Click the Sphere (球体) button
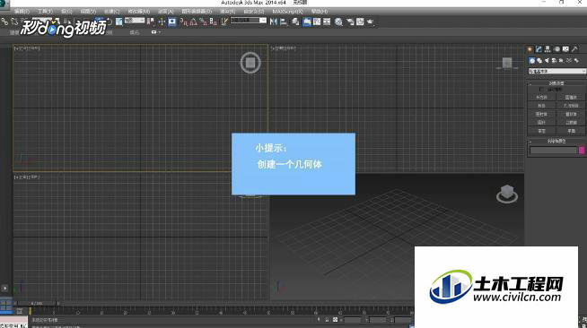The height and width of the screenshot is (328, 587). pyautogui.click(x=542, y=106)
